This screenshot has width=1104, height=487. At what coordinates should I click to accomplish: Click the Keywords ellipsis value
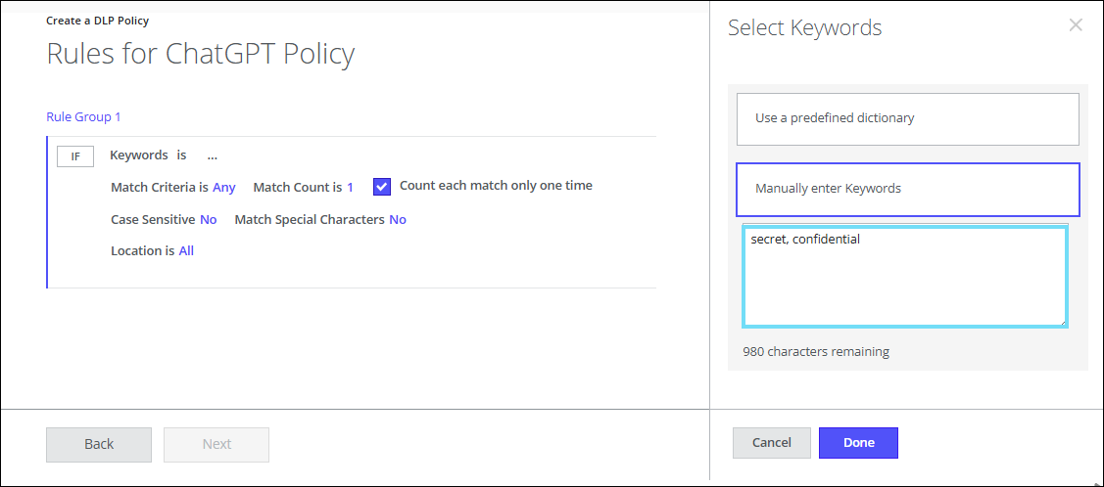coord(212,156)
